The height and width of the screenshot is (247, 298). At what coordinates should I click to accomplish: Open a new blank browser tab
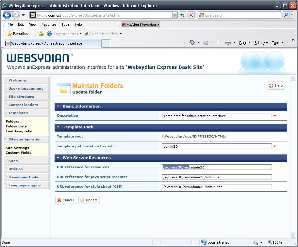(x=106, y=44)
